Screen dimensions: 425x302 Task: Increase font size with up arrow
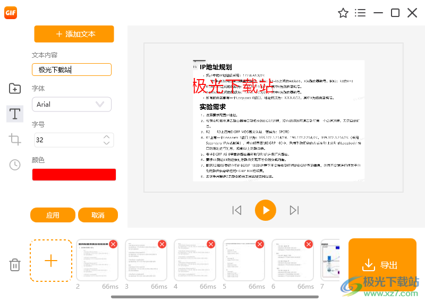coord(107,137)
